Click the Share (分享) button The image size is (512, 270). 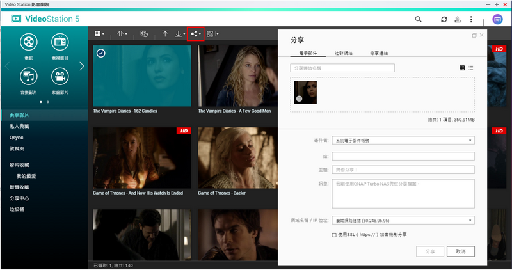click(x=430, y=251)
